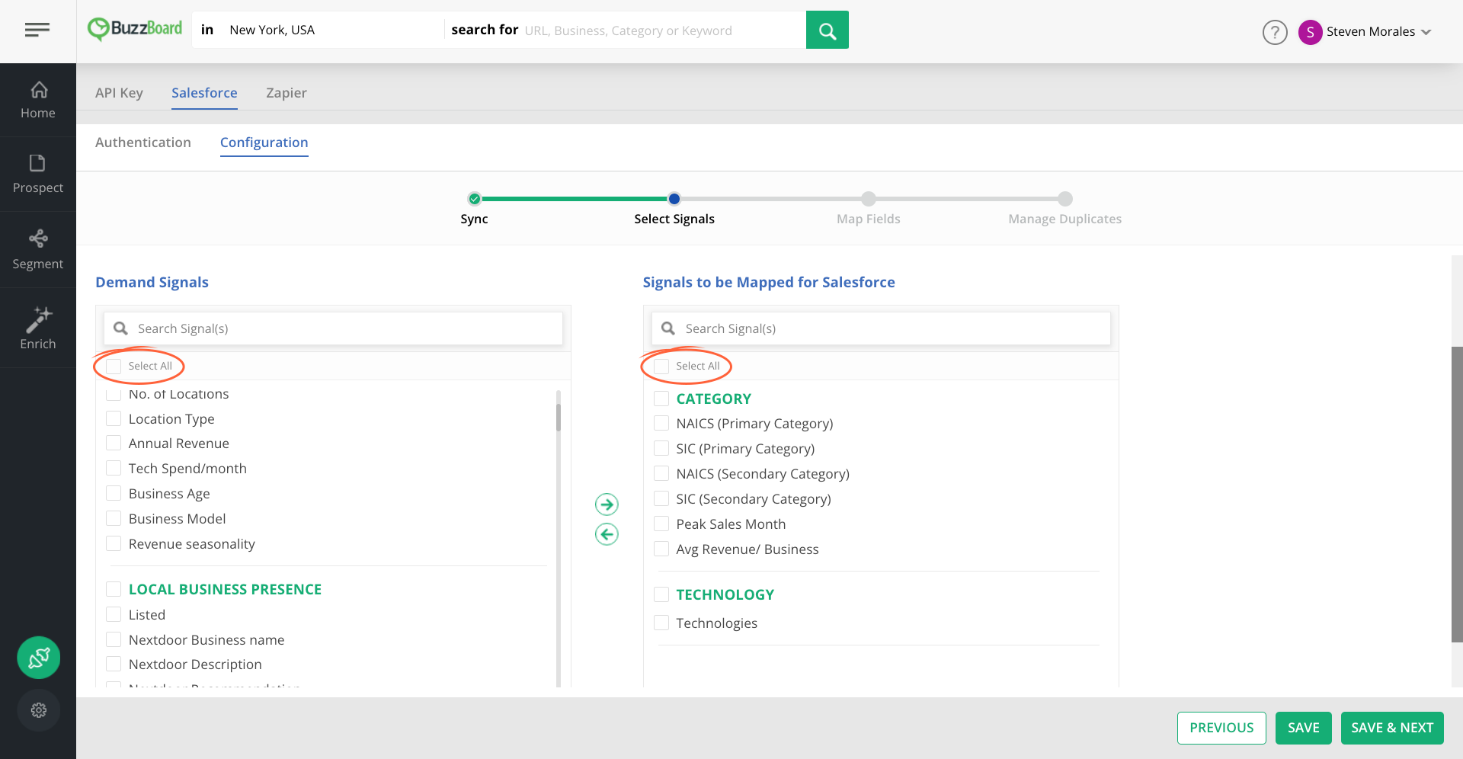Move selected signals right with arrow
The height and width of the screenshot is (759, 1463).
pyautogui.click(x=607, y=504)
